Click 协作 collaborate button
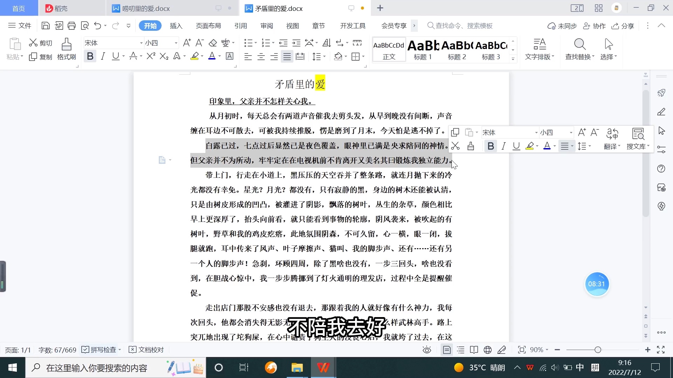This screenshot has height=378, width=673. coord(594,26)
